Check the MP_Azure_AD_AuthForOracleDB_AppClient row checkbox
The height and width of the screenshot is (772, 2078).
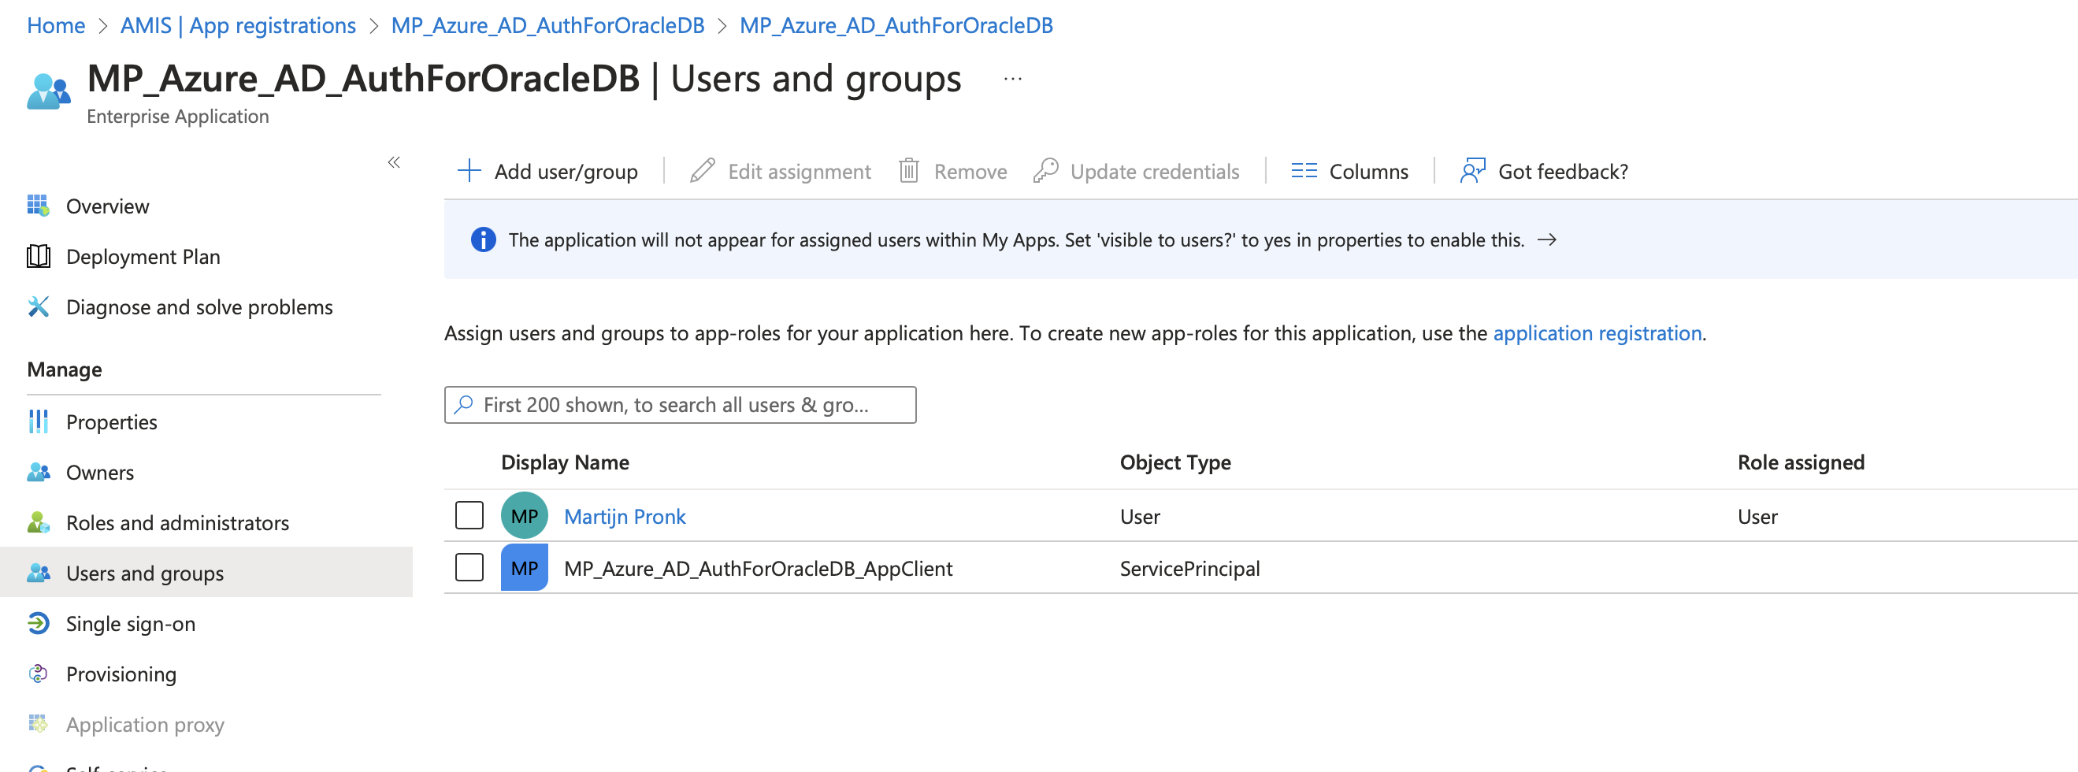469,568
